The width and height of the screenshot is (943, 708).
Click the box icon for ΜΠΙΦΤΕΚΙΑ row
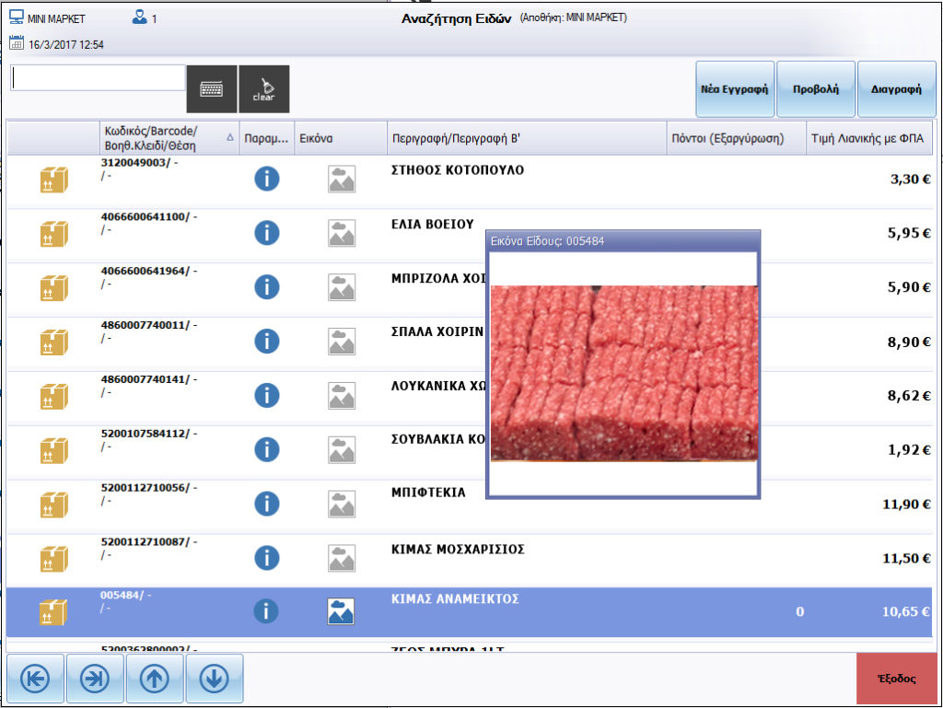[53, 504]
